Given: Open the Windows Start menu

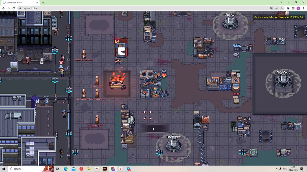Looking at the screenshot, I should [x=4, y=169].
